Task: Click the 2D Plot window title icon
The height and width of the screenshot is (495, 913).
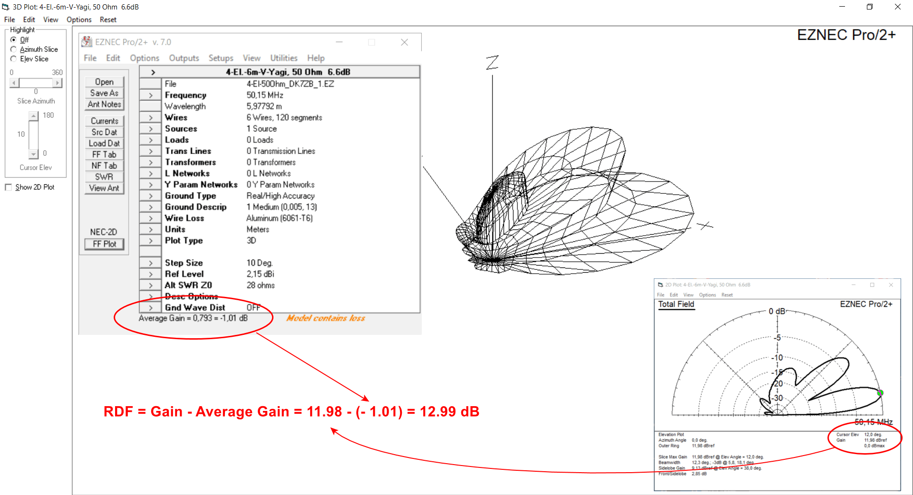Action: pyautogui.click(x=660, y=285)
